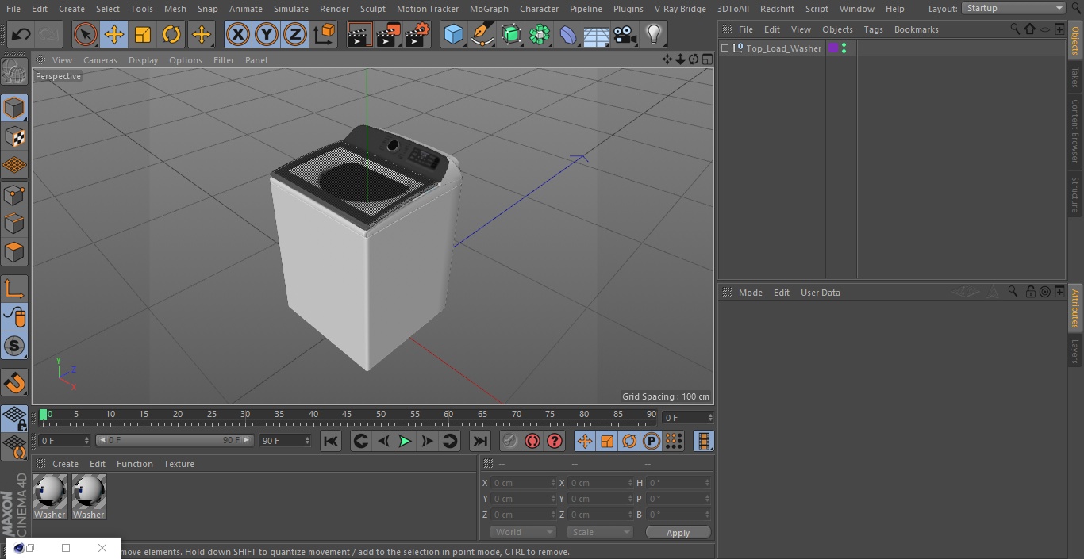Click Render View clapperboard icon

click(359, 34)
